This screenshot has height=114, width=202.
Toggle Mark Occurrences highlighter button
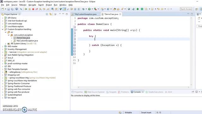pos(64,9)
